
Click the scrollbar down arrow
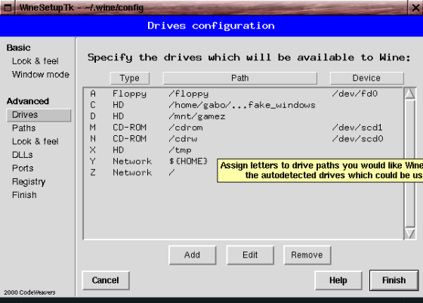(409, 233)
